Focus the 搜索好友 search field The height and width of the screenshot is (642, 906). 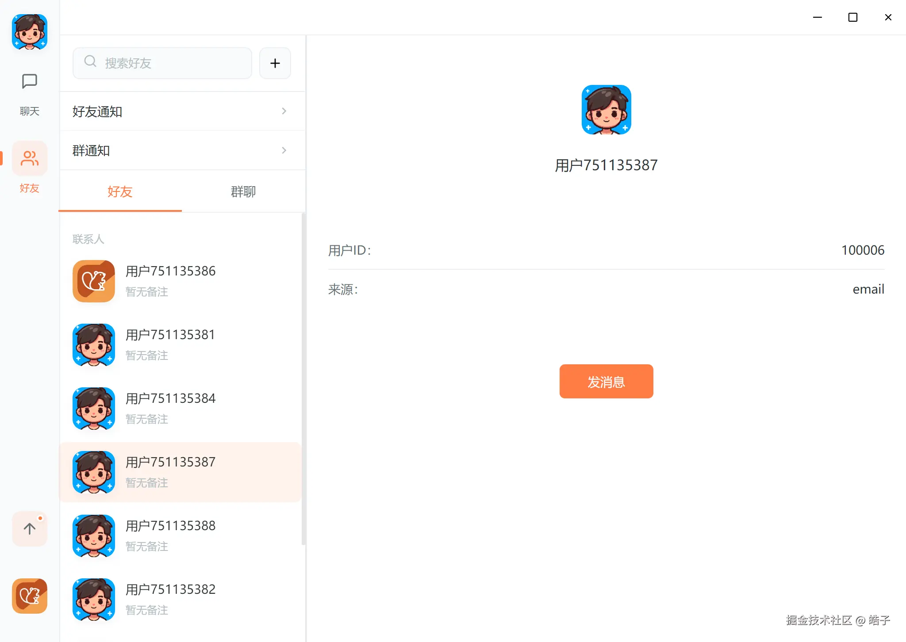point(162,63)
